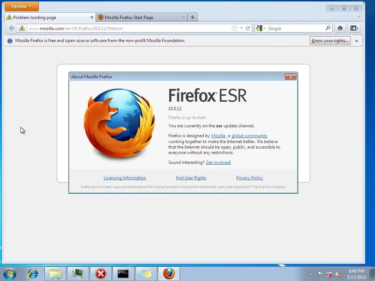Close the About Mozilla Firefox dialog
The image size is (375, 281).
click(290, 76)
